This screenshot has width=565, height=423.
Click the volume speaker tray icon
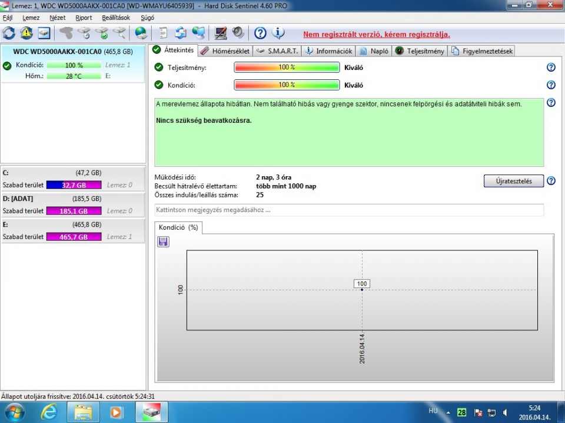click(x=505, y=412)
